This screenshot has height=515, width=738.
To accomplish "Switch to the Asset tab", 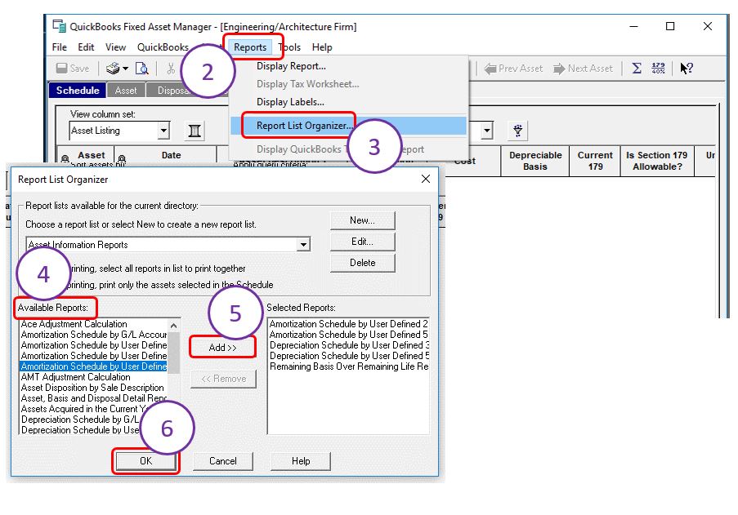I will tap(126, 91).
